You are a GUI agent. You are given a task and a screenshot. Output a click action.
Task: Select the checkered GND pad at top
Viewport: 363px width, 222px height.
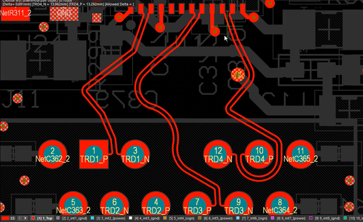tap(64, 13)
